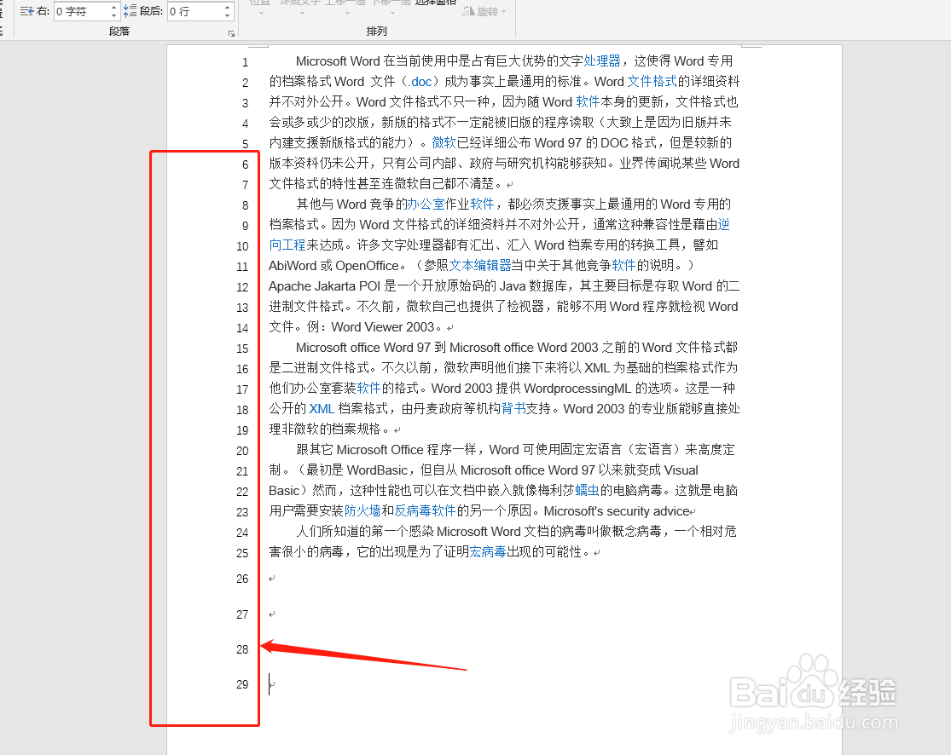The height and width of the screenshot is (755, 951).
Task: Open the 文件格式 hyperlink on line 2
Action: (x=652, y=82)
